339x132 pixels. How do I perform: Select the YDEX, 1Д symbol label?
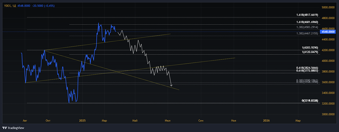tap(10, 6)
